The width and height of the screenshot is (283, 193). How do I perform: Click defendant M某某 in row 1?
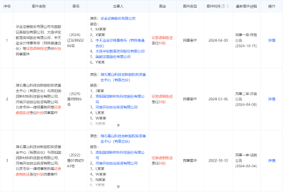click(101, 29)
